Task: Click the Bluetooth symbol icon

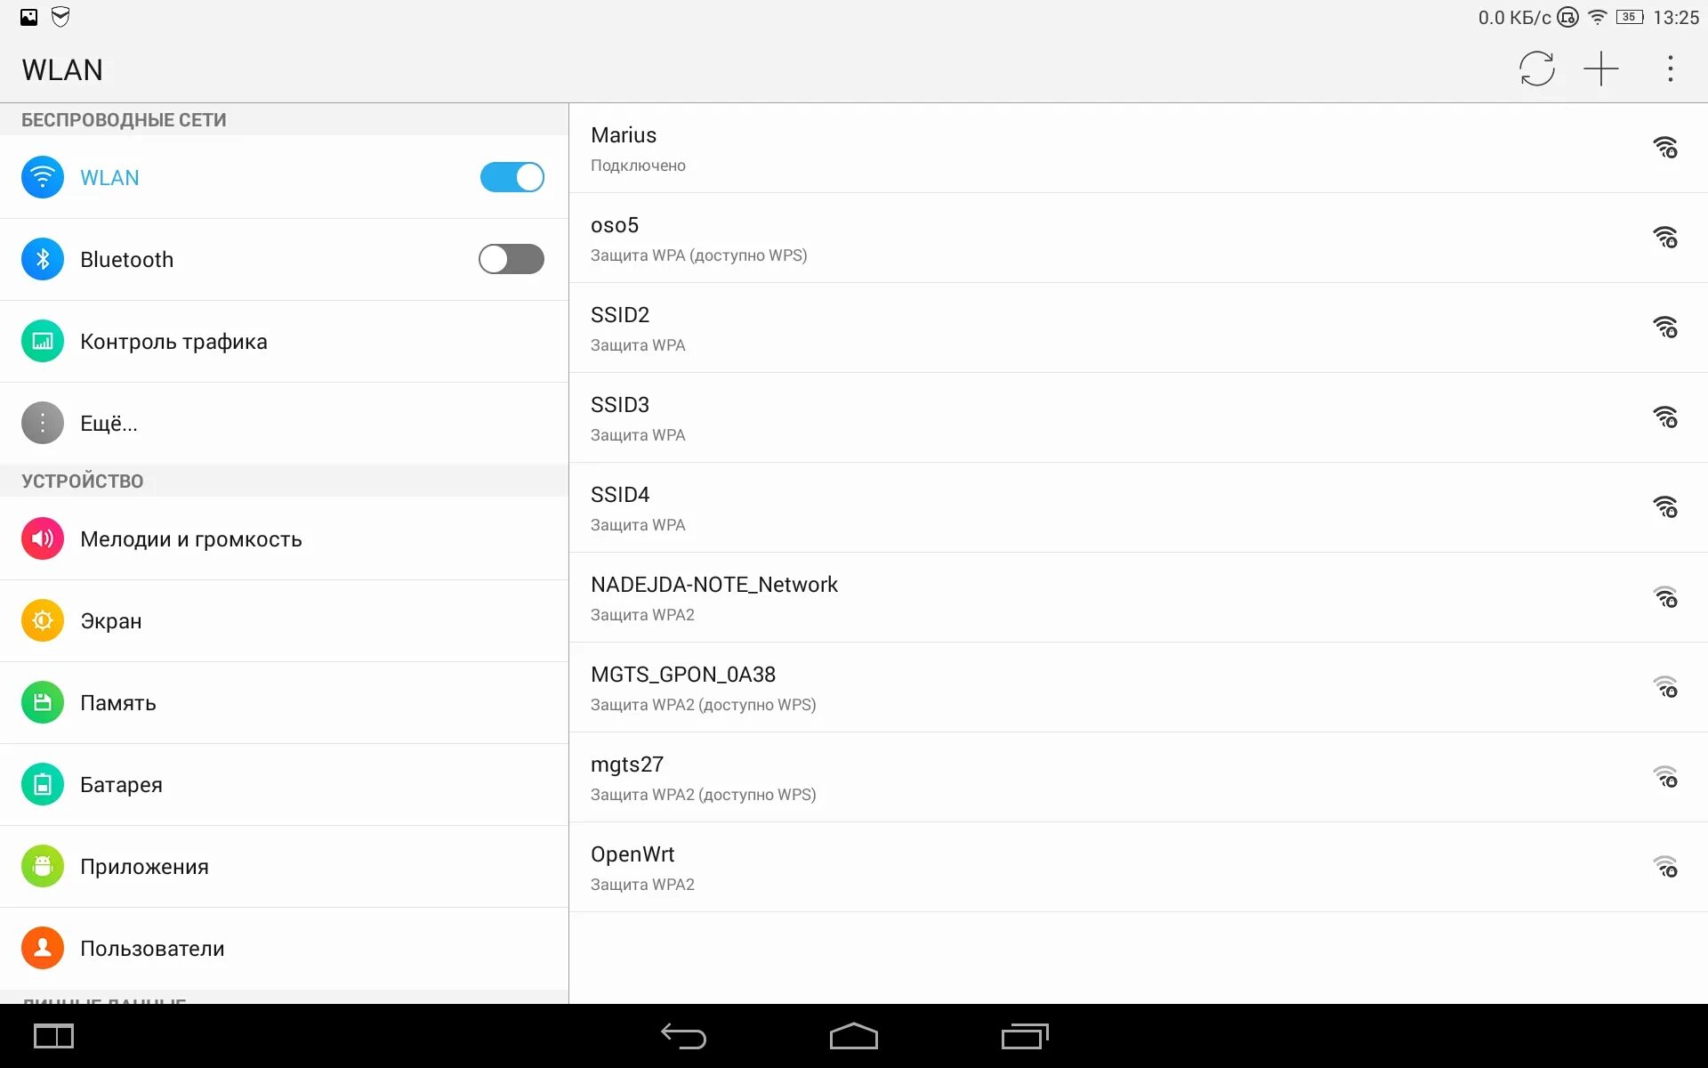Action: [43, 259]
